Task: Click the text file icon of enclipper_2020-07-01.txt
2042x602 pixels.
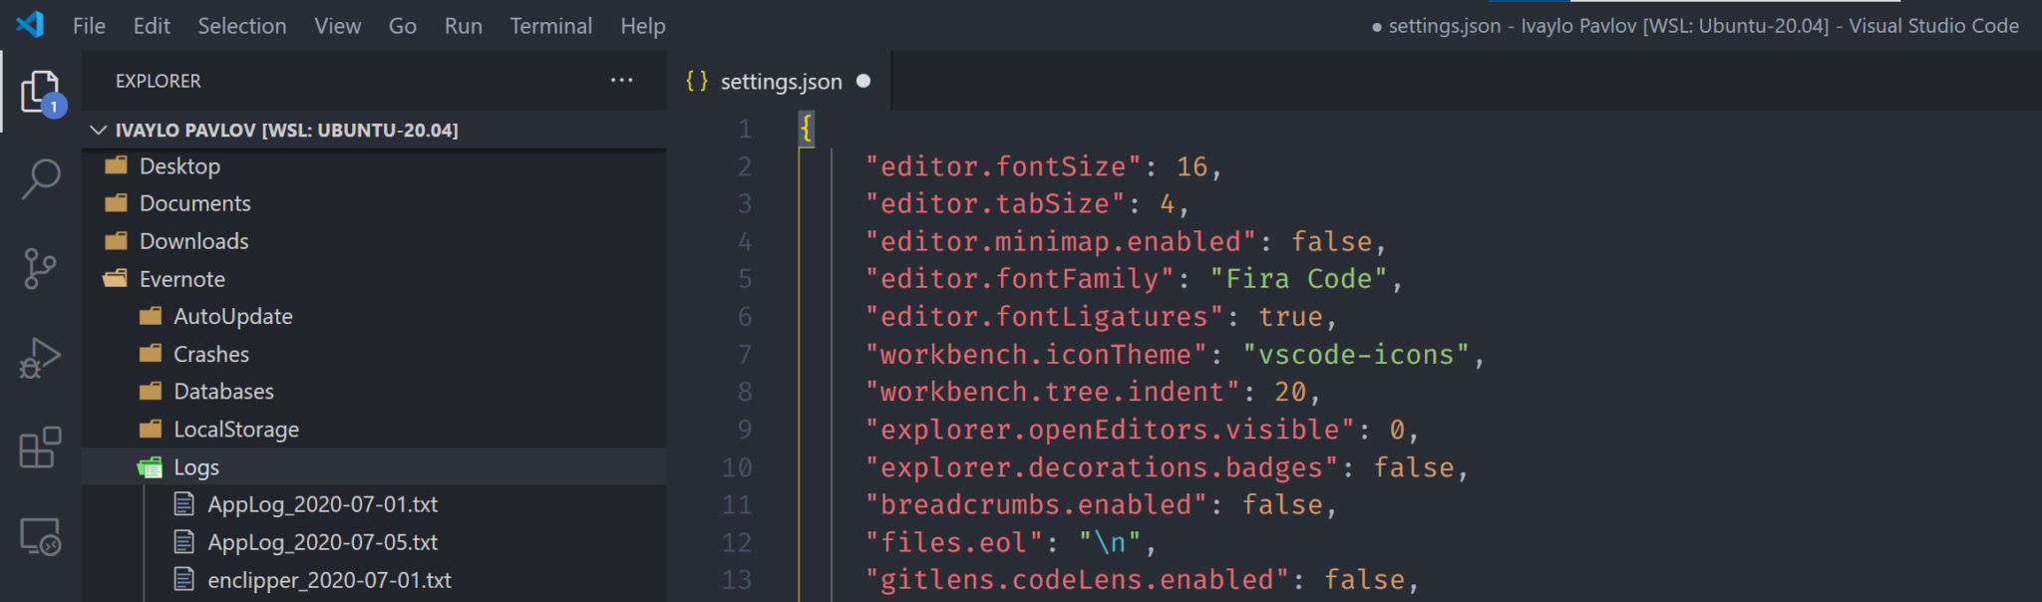Action: [183, 579]
